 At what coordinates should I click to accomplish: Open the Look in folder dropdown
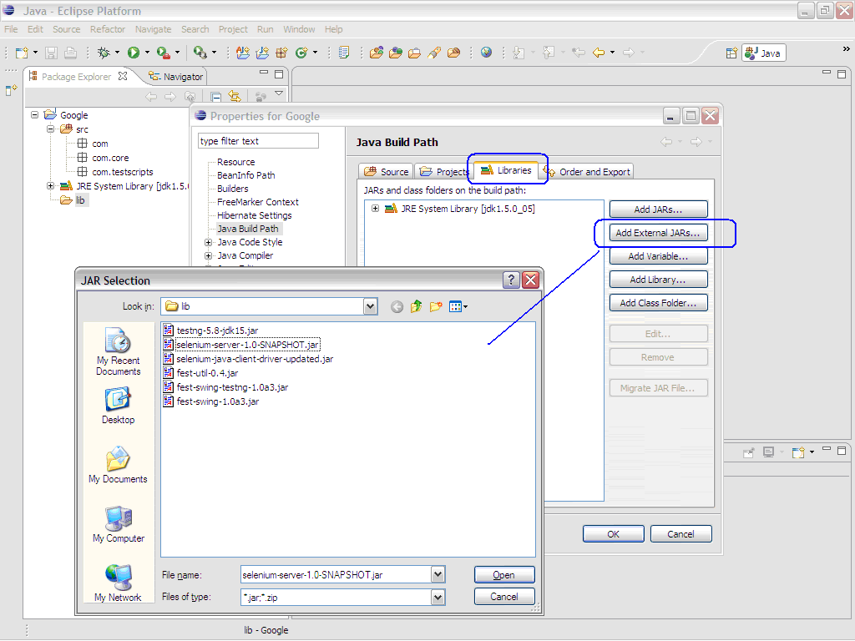click(x=370, y=306)
